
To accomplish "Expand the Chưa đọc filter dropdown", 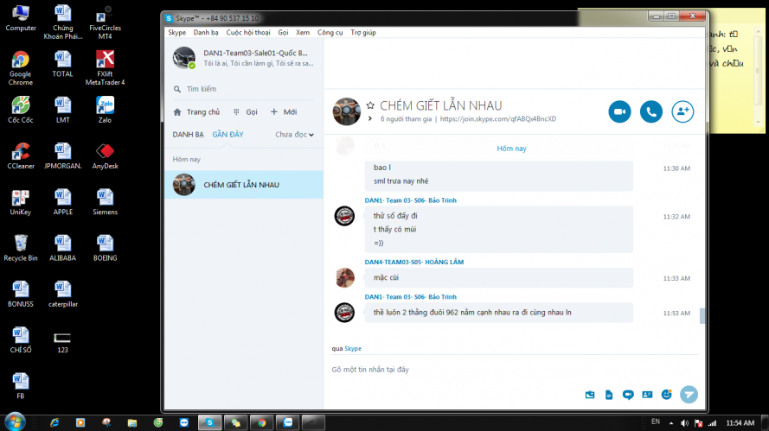I will click(294, 134).
